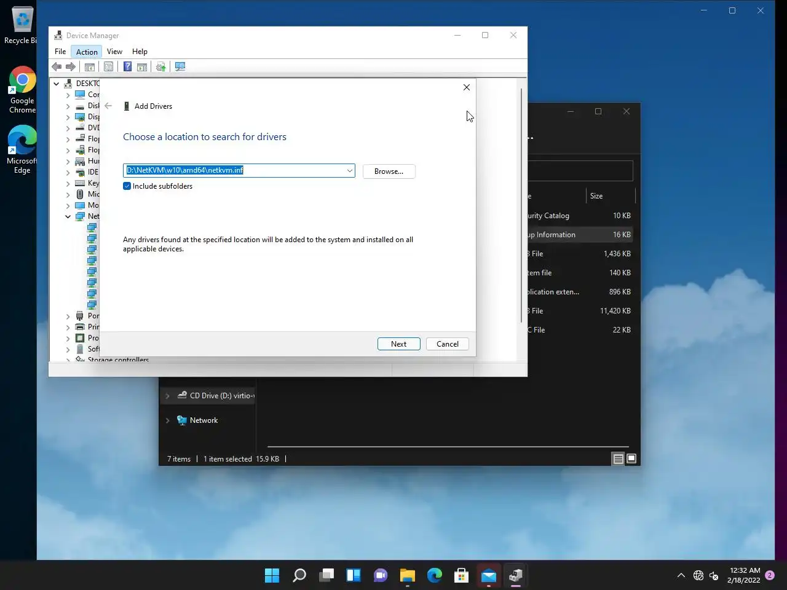This screenshot has width=787, height=590.
Task: Open the Help toolbar icon in Device Manager
Action: coord(127,66)
